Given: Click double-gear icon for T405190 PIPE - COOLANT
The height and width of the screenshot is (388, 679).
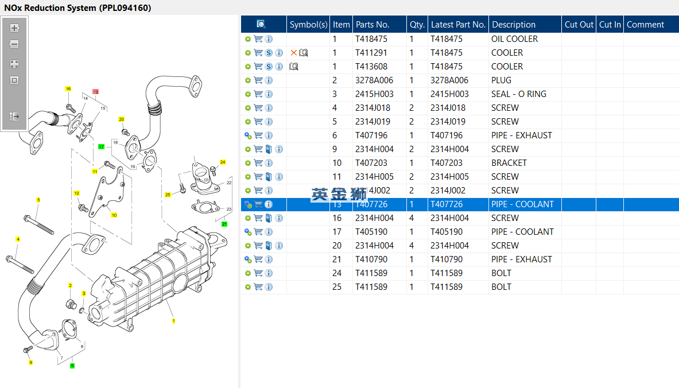Looking at the screenshot, I should click(248, 232).
